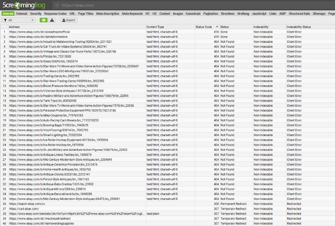Sort by Content Type column header
The height and width of the screenshot is (226, 335).
[170, 27]
